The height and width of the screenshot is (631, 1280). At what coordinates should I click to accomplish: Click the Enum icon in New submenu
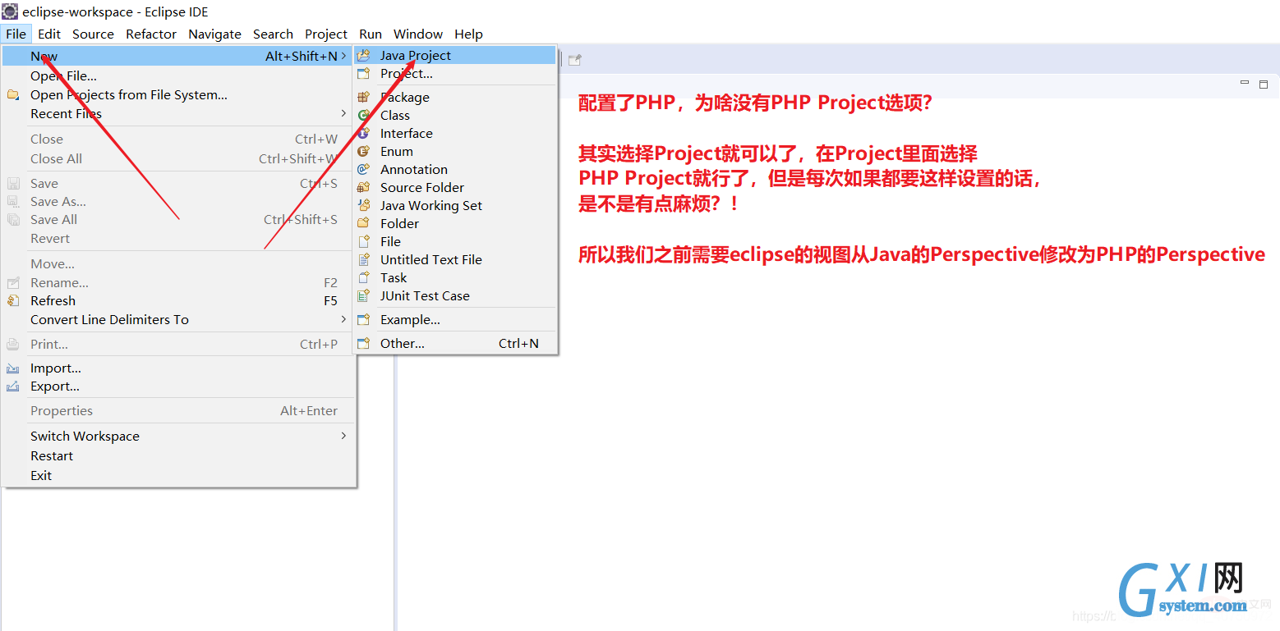click(363, 151)
